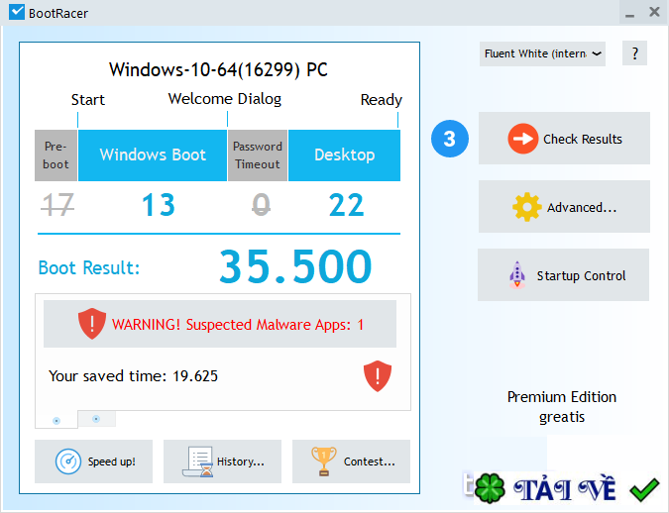Click the BootRacer checkmark app icon

(17, 12)
